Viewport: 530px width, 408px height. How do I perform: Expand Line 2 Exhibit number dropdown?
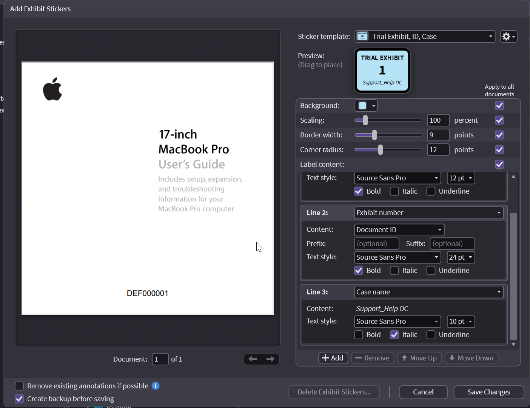pos(429,213)
